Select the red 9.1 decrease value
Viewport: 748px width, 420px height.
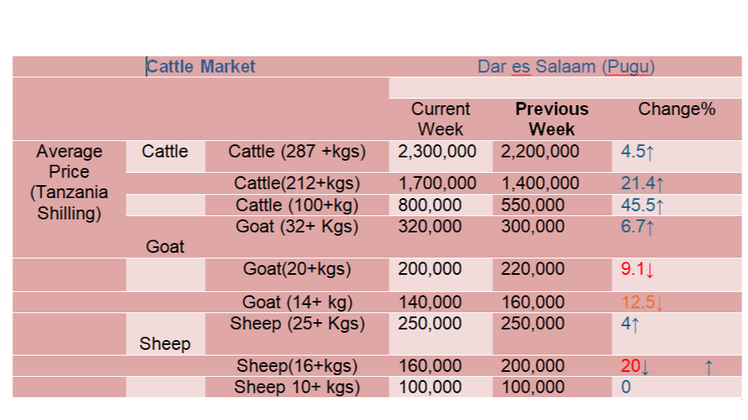click(x=638, y=270)
